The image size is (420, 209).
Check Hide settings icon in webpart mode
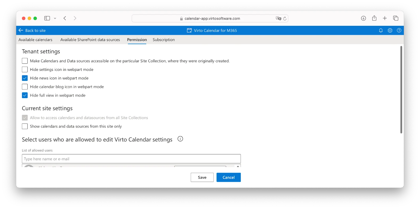coord(25,70)
